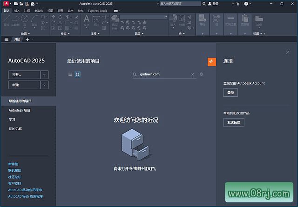This screenshot has width=298, height=207.
Task: Expand the 打开 button dropdown arrow
Action: tap(44, 74)
